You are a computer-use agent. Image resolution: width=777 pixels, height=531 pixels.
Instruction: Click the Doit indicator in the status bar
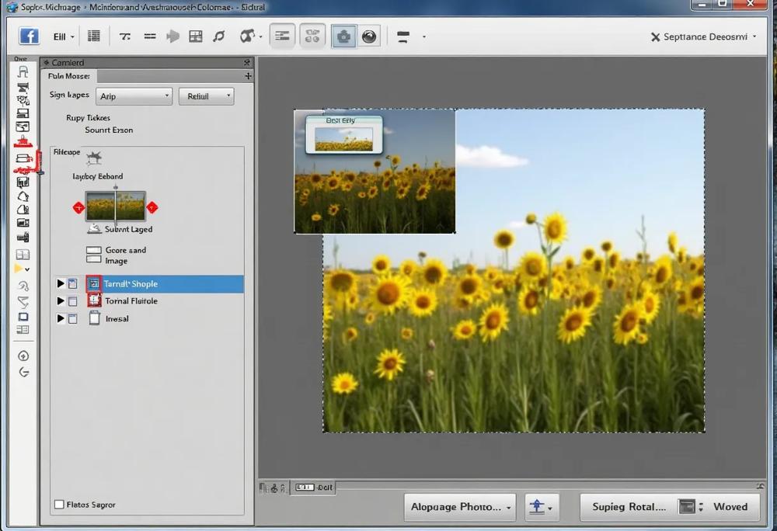(x=313, y=488)
